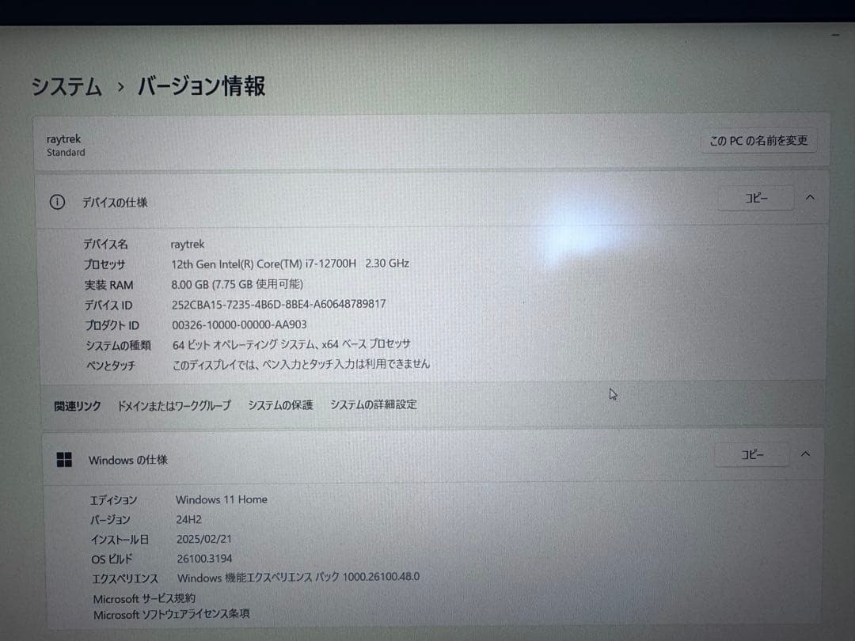Click the Windows 11 Home edition text
Screen dimensions: 855x641
click(x=221, y=499)
